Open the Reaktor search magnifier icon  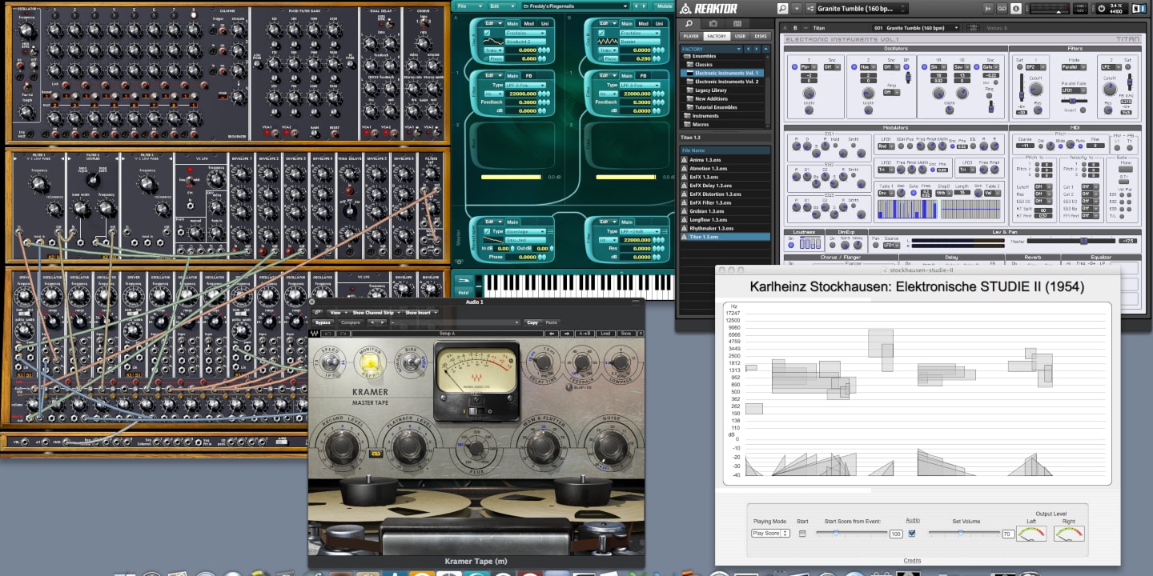[x=782, y=8]
